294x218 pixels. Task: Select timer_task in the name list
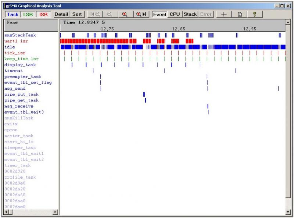tap(17, 165)
